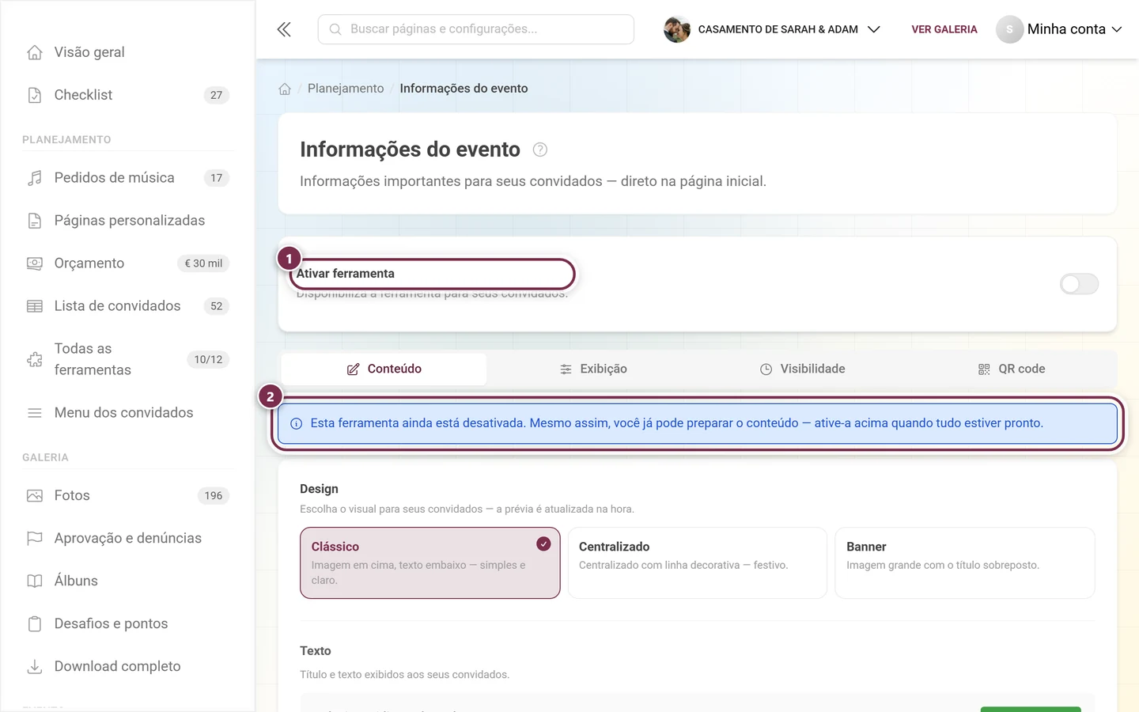The height and width of the screenshot is (712, 1139).
Task: Switch to the Conteúdo tab
Action: (384, 369)
